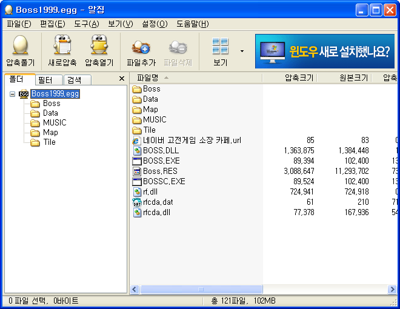Viewport: 400px width, 309px height.
Task: Click the 압축풀기 (extract) egg icon
Action: pos(20,47)
